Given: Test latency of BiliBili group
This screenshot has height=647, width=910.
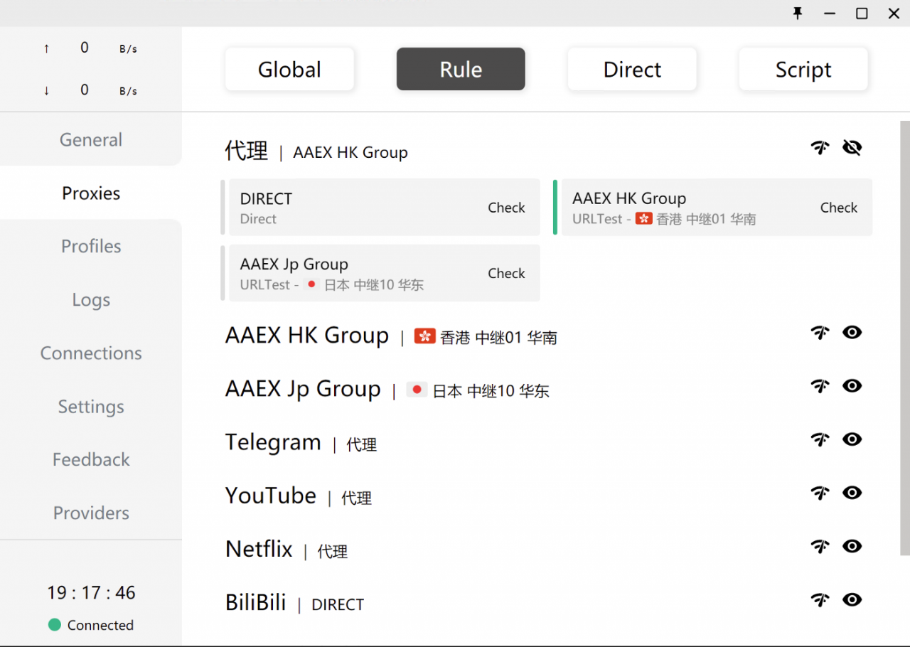Looking at the screenshot, I should (820, 600).
